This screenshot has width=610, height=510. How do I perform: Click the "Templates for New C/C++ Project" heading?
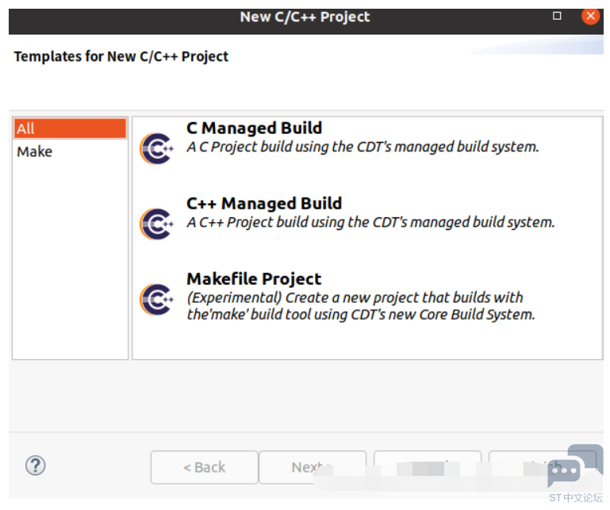coord(121,56)
